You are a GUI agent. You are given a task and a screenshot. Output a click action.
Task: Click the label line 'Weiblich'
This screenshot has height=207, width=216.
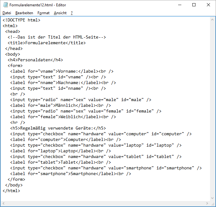click(x=63, y=117)
